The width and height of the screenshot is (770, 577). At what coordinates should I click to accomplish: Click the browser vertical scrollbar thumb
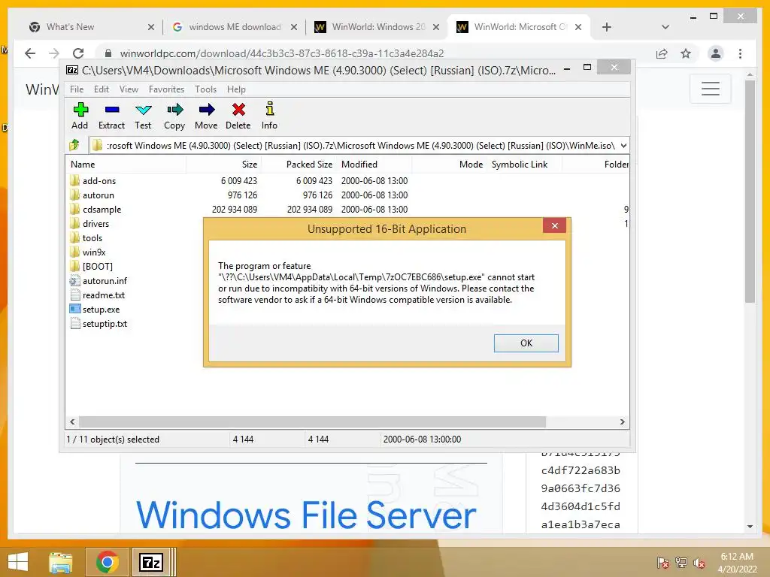tap(750, 192)
